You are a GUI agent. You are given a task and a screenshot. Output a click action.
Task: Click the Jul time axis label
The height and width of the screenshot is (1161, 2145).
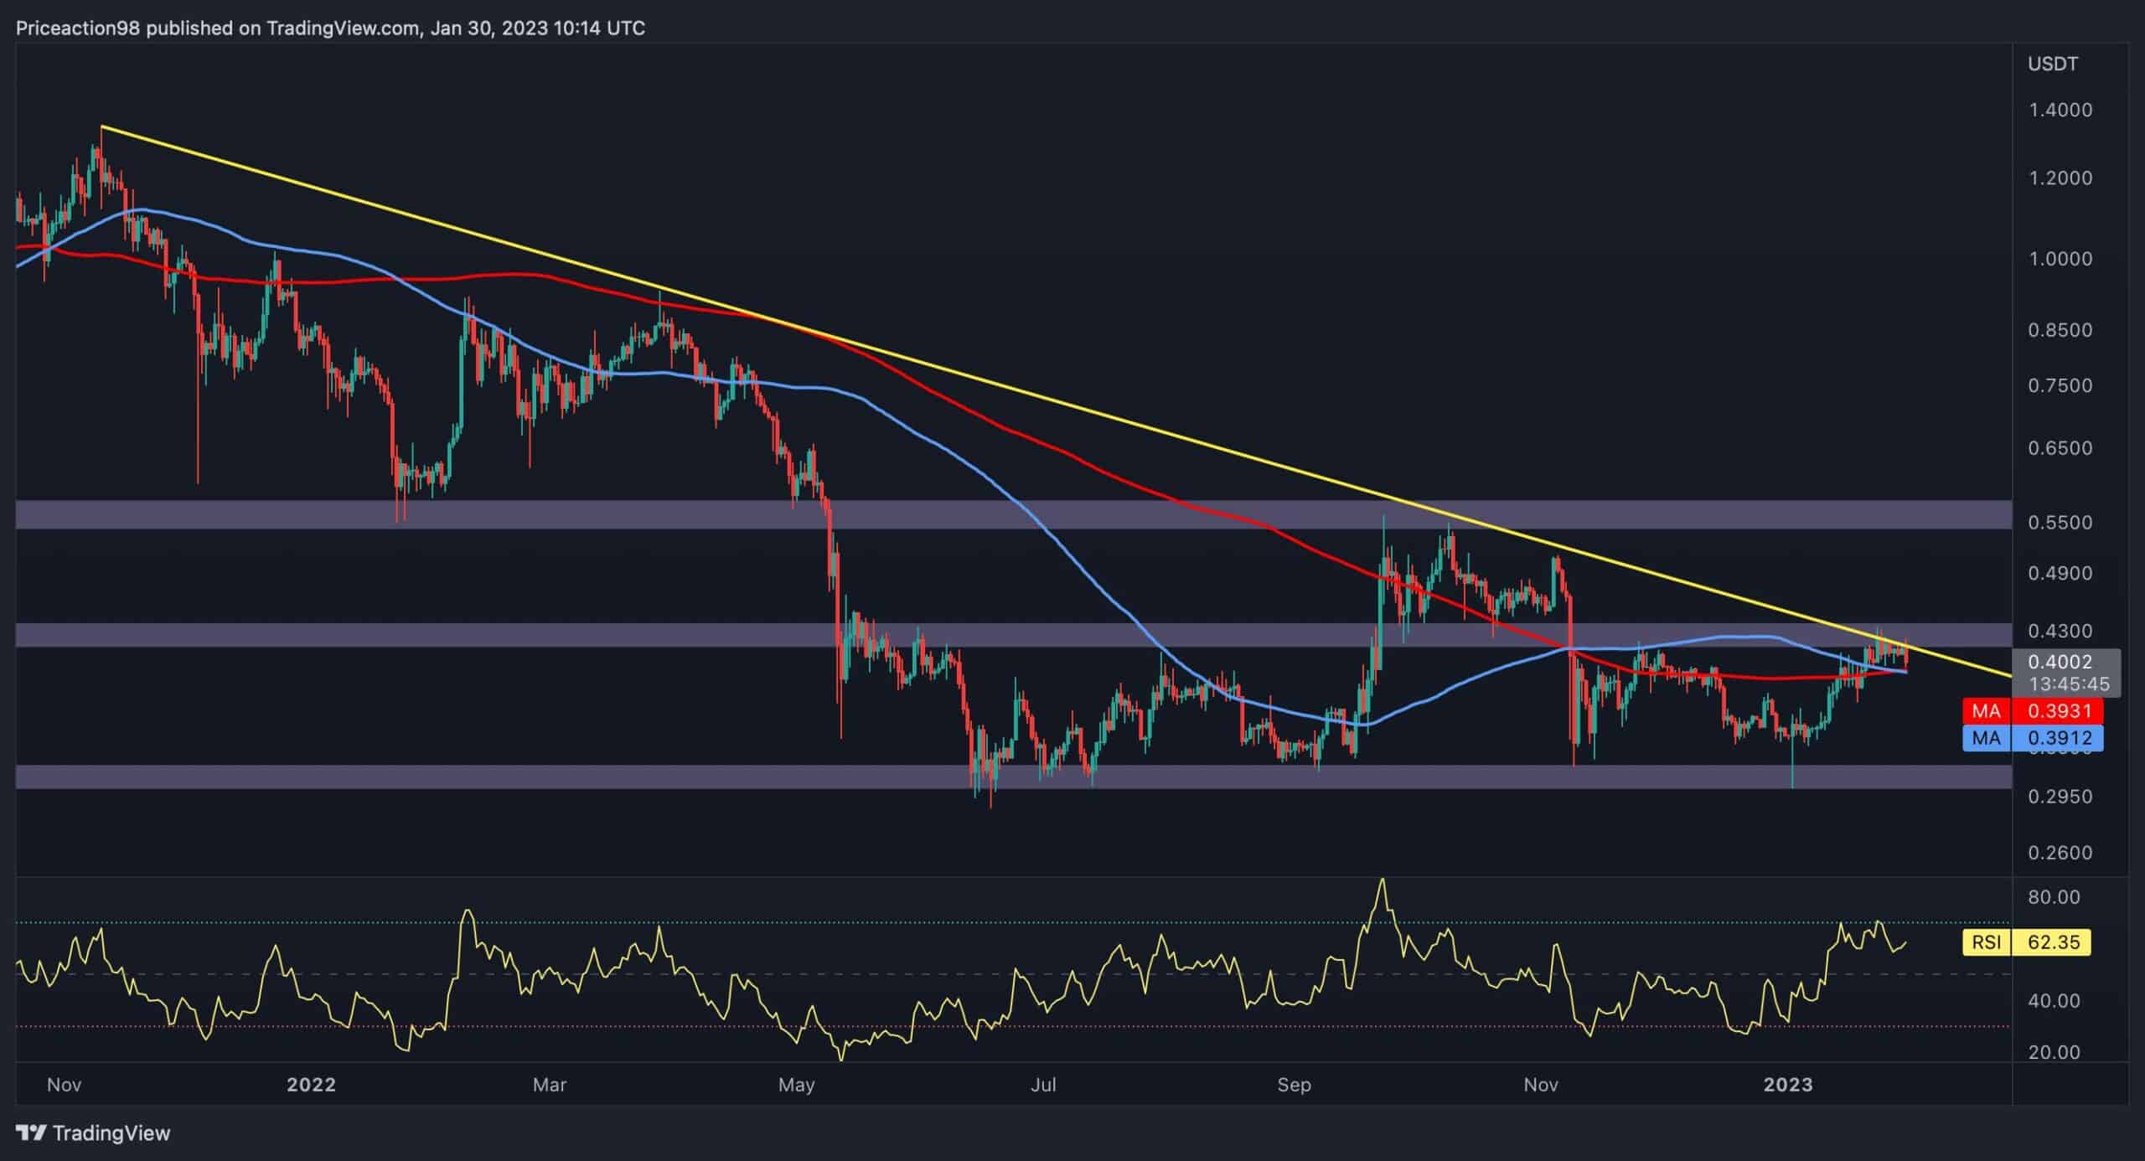coord(1042,1085)
